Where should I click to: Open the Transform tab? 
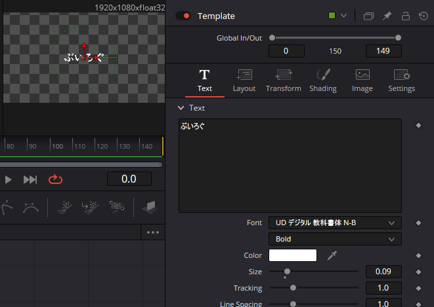(284, 81)
